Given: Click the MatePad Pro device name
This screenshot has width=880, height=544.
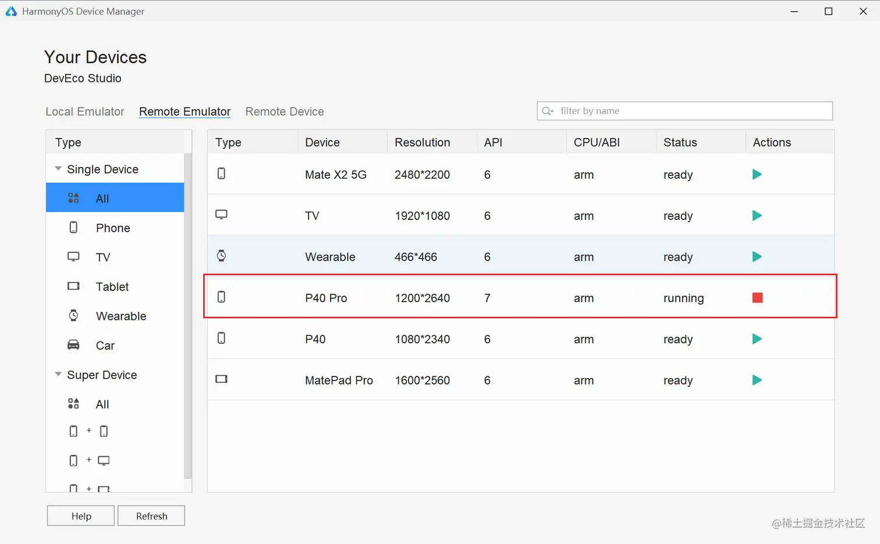Looking at the screenshot, I should pyautogui.click(x=339, y=381).
